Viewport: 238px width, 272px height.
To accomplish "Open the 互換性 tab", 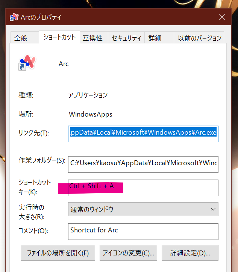I will pos(94,37).
